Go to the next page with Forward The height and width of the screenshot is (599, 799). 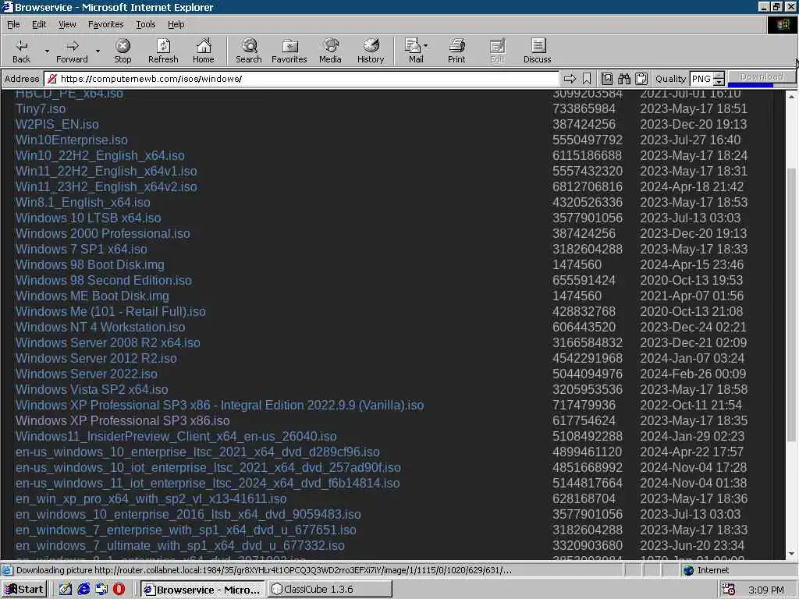(72, 51)
